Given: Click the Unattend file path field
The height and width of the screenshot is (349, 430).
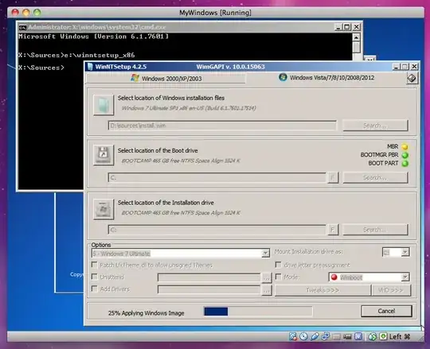Looking at the screenshot, I should tap(209, 277).
